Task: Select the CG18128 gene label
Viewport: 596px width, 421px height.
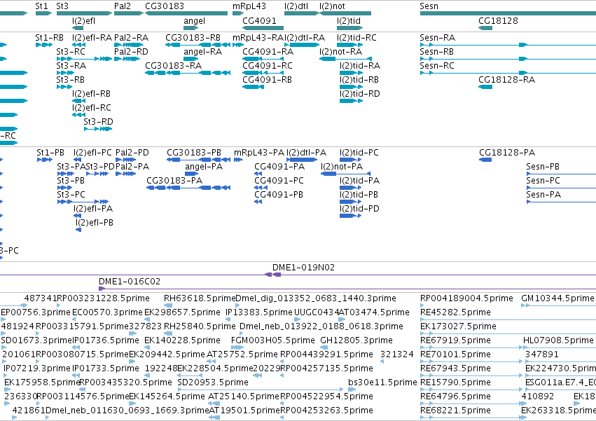Action: pos(498,21)
